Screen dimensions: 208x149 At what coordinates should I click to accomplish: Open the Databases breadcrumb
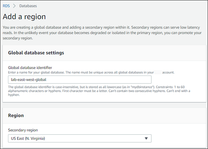pyautogui.click(x=28, y=6)
